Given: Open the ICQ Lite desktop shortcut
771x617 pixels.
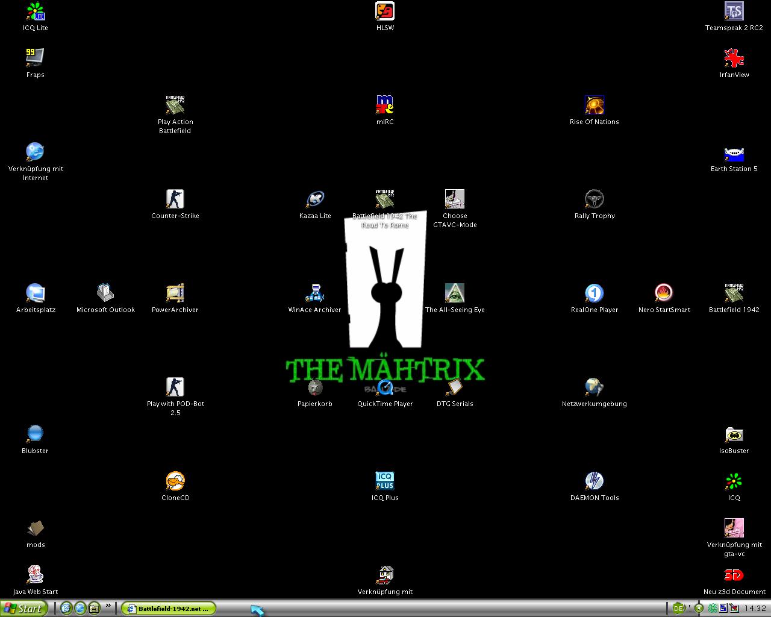Looking at the screenshot, I should (36, 17).
